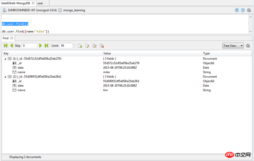Select date value in document (2)

pyautogui.click(x=120, y=86)
